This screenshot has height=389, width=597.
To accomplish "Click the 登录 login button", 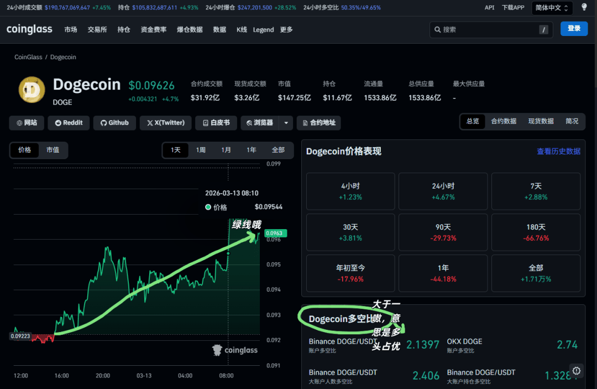I will 574,29.
